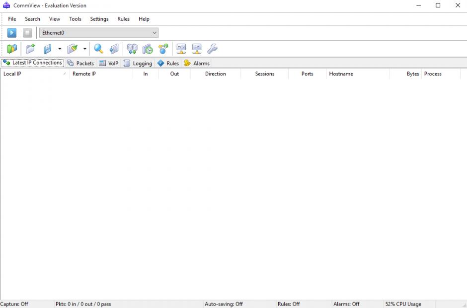Screen dimensions: 467x308
Task: Click the 'Alarms: Off' status text
Action: (346, 304)
